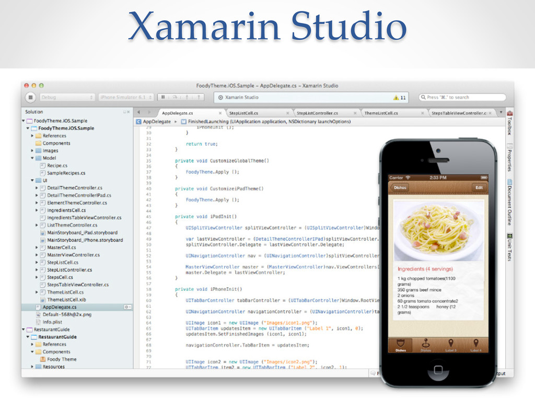Click the warning icon showing 11 warnings
535x401 pixels.
click(x=396, y=98)
